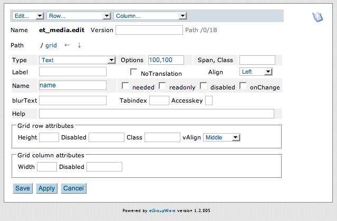Open the eGroupWare link in footer
Viewport: 337px width, 221px height.
pos(162,210)
